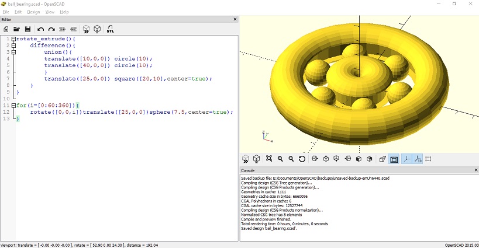Screen dimensions: 479x248
Task: Restore the OpenSCAD window size
Action: [454, 4]
